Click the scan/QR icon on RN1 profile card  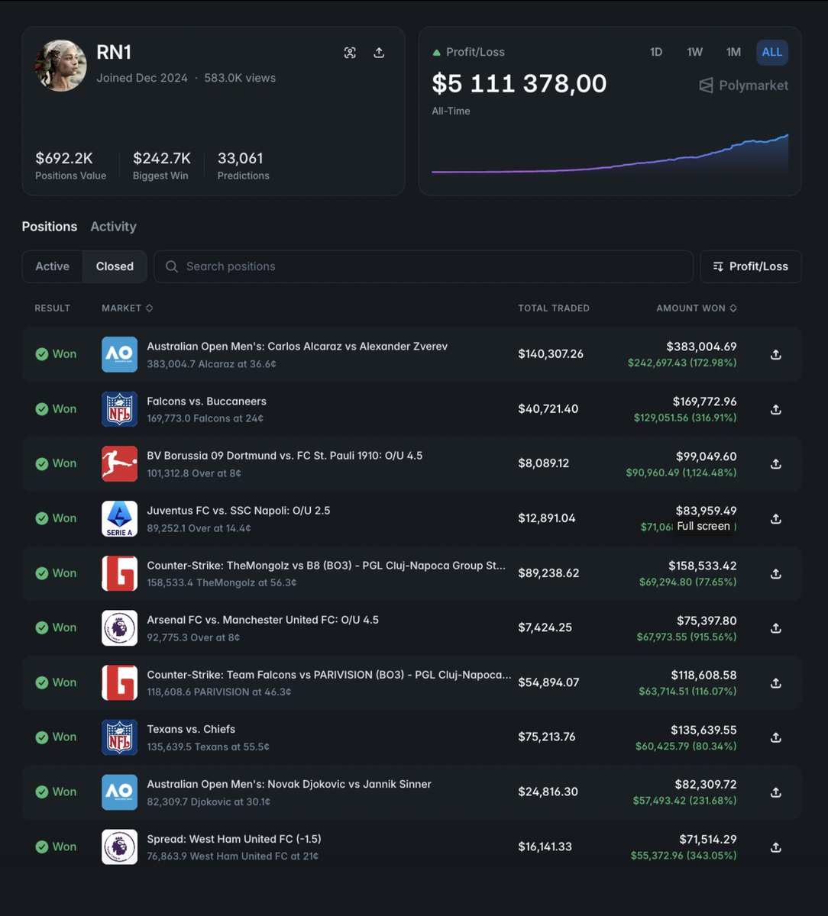pyautogui.click(x=350, y=53)
